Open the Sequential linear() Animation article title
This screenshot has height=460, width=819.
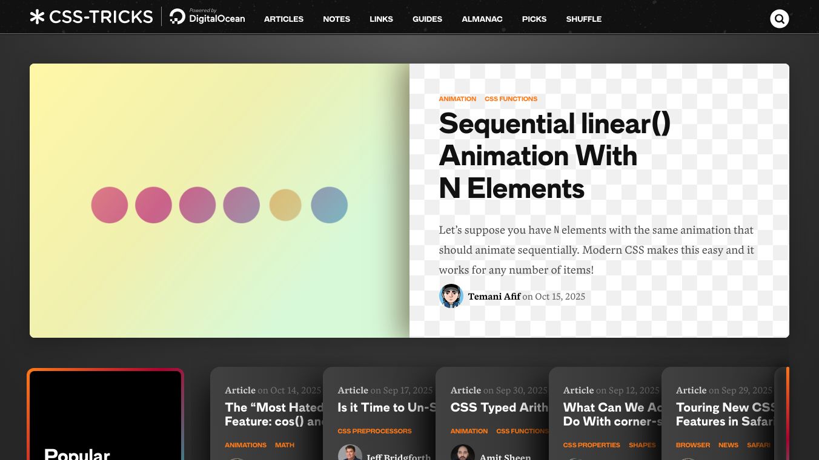tap(555, 156)
